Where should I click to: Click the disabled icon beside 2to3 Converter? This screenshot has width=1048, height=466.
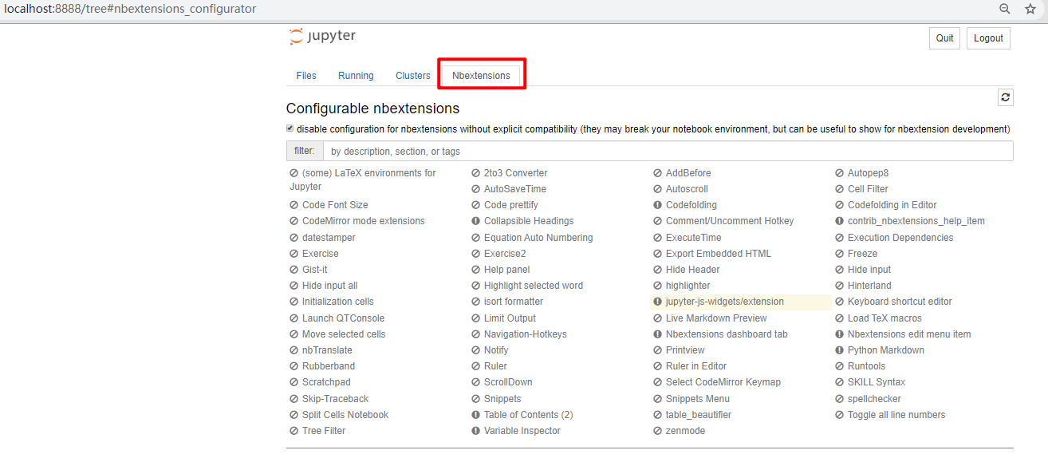(476, 173)
